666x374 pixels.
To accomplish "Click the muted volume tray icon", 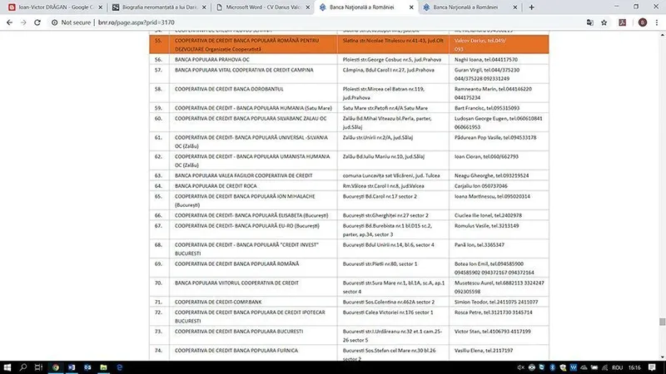I will (x=521, y=367).
